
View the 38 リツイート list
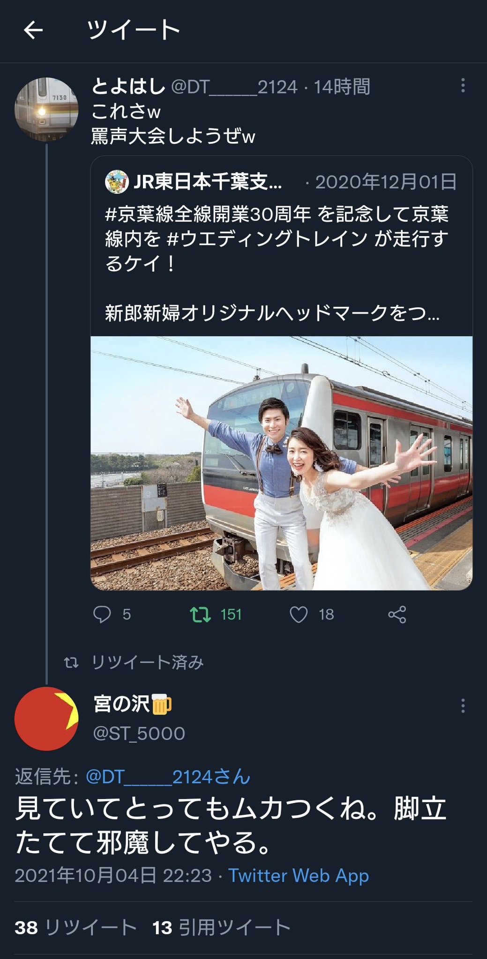76,927
